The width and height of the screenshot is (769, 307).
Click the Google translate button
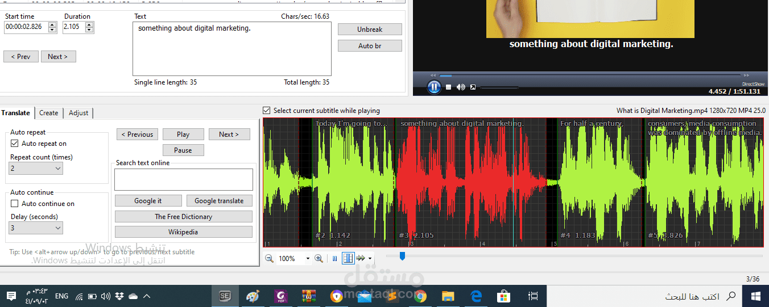pos(219,201)
